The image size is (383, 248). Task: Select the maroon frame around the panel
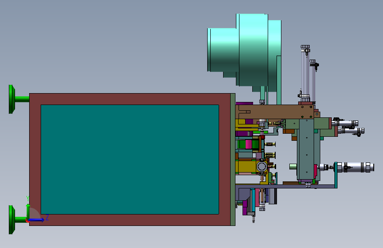[130, 99]
